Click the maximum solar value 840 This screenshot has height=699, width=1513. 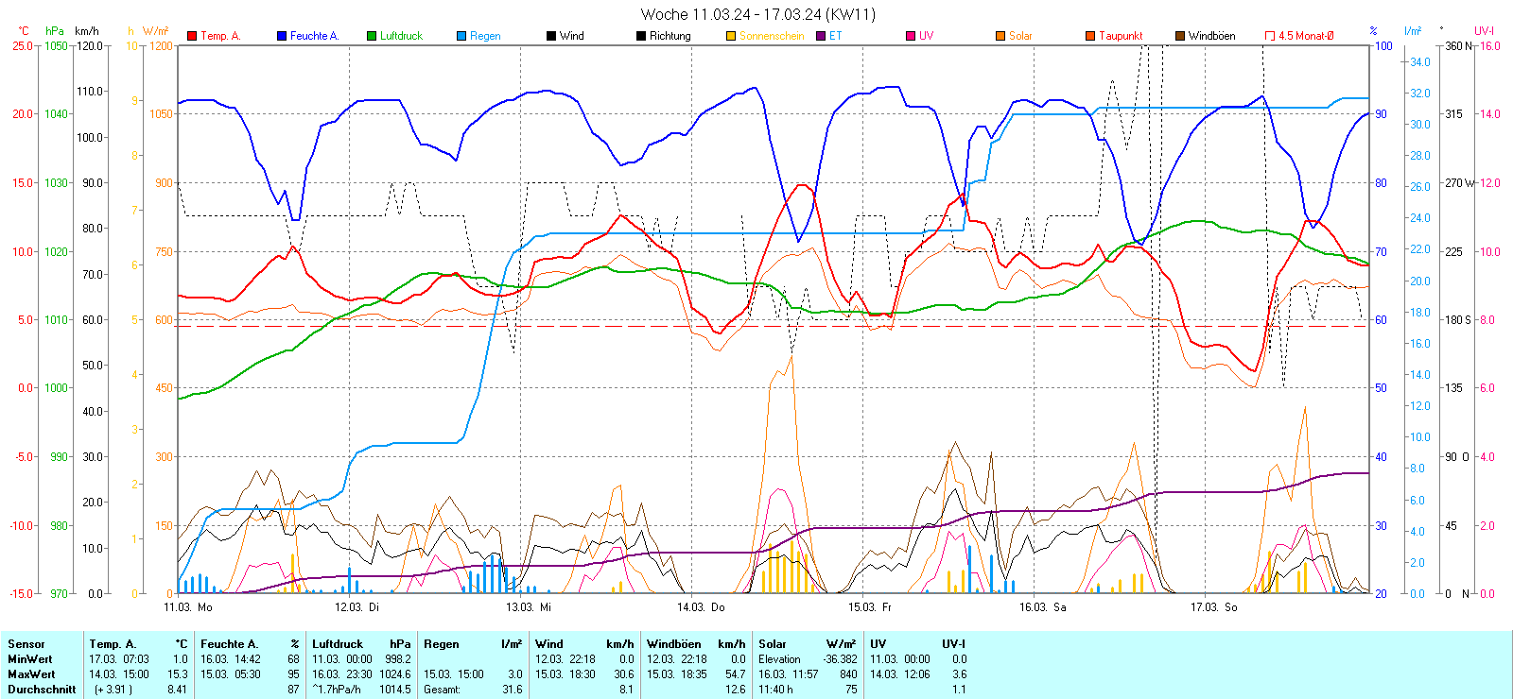point(848,674)
